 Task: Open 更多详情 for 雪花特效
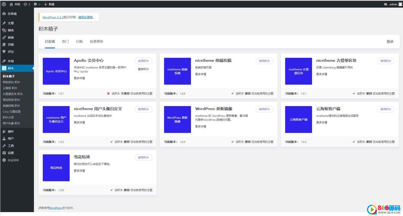pyautogui.click(x=79, y=171)
